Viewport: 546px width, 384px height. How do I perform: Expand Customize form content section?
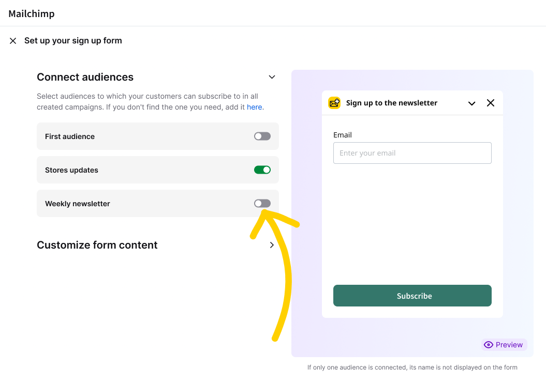pos(272,245)
